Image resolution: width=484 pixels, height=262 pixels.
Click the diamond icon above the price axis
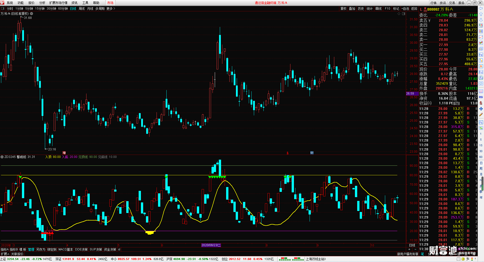click(399, 14)
